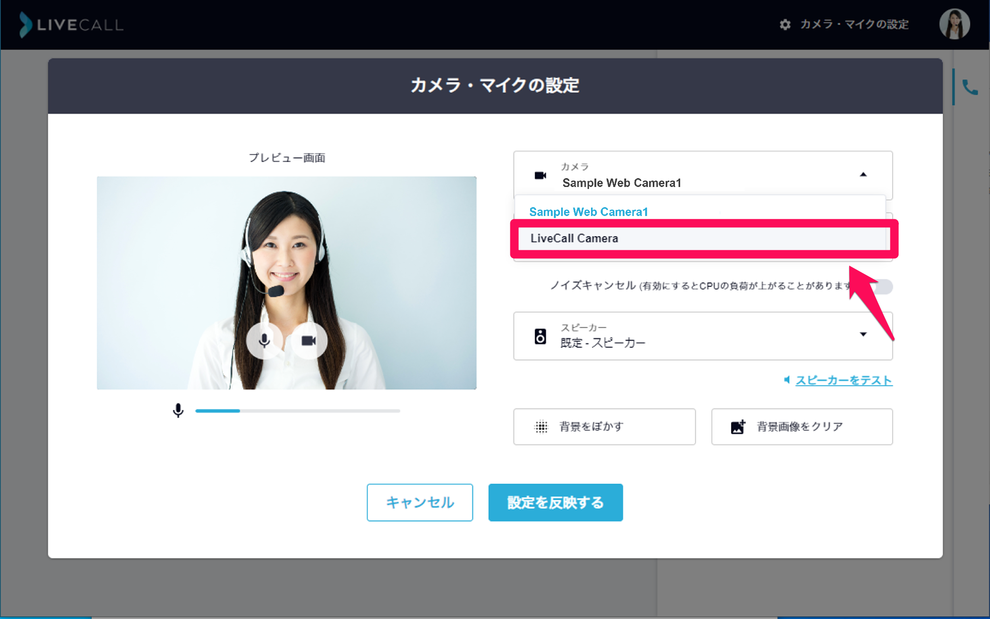Expand the speaker dropdown arrow
The width and height of the screenshot is (990, 619).
click(x=863, y=334)
